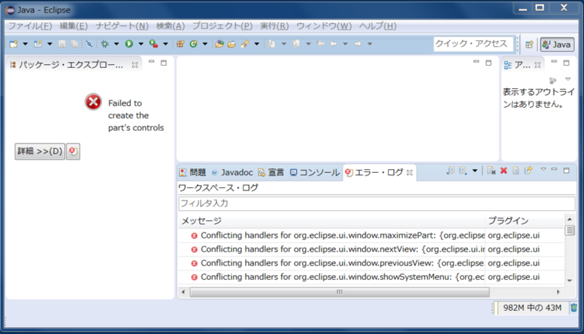This screenshot has height=334, width=584.
Task: Select the パッケージ・エクスプローラー tab
Action: click(71, 65)
